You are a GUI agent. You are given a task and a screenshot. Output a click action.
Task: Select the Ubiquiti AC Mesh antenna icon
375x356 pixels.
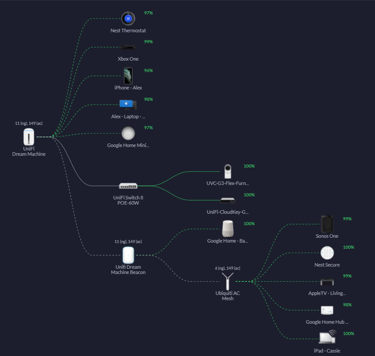tap(228, 281)
